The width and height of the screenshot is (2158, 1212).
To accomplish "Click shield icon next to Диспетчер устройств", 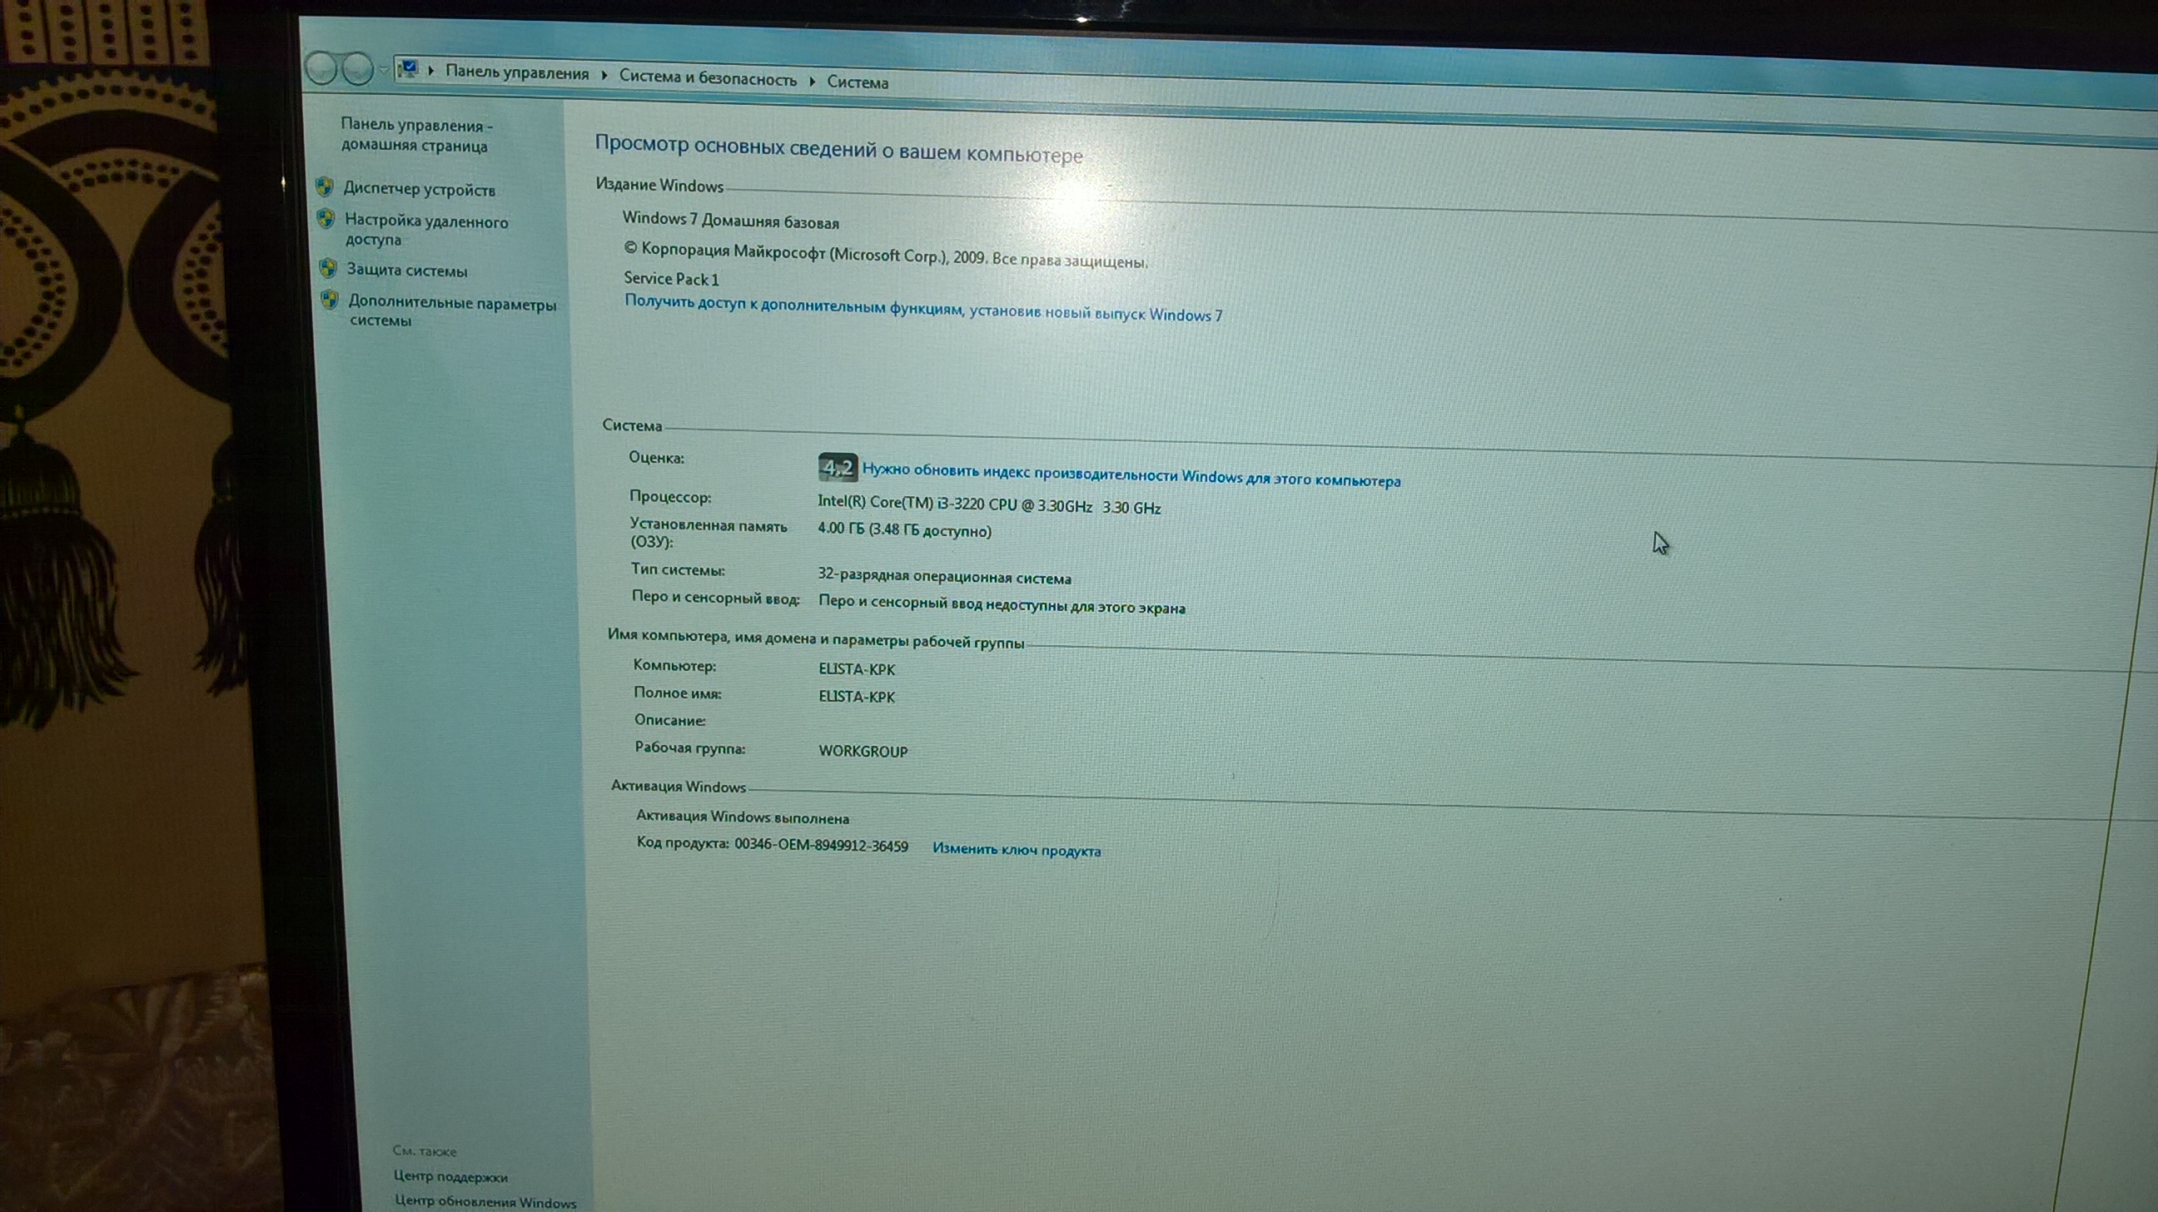I will coord(325,186).
